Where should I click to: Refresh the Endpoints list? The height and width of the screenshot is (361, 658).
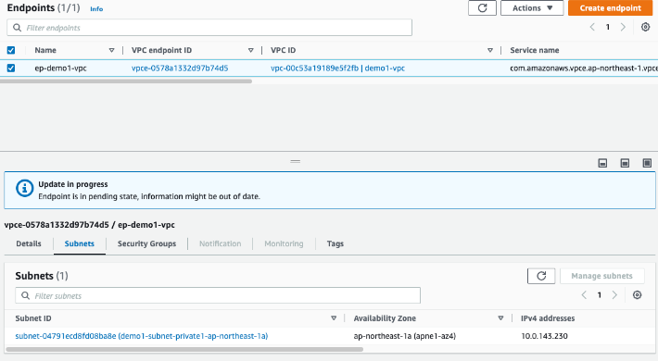[x=482, y=8]
